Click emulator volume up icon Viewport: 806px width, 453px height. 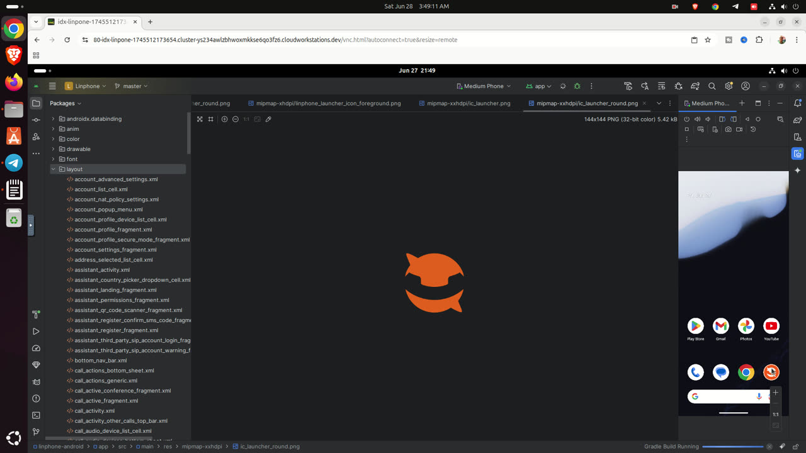pyautogui.click(x=697, y=119)
